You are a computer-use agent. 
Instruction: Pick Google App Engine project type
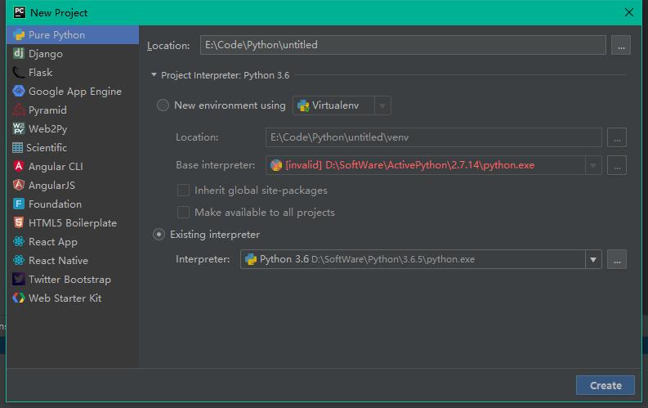coord(73,92)
